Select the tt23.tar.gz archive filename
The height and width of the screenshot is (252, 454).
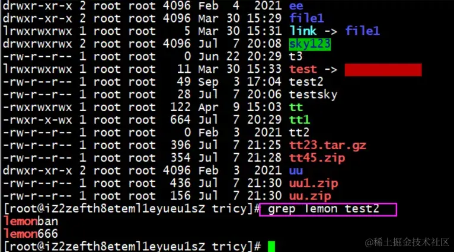pyautogui.click(x=328, y=146)
